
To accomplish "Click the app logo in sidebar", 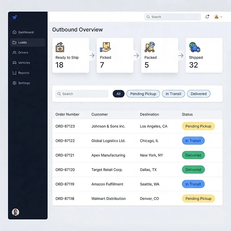I will point(15,17).
